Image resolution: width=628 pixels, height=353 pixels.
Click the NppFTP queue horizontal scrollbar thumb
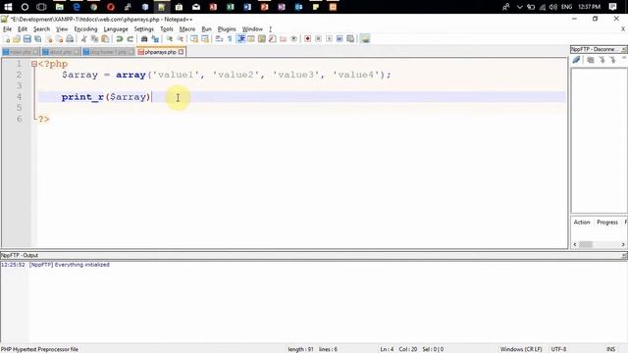(x=586, y=244)
